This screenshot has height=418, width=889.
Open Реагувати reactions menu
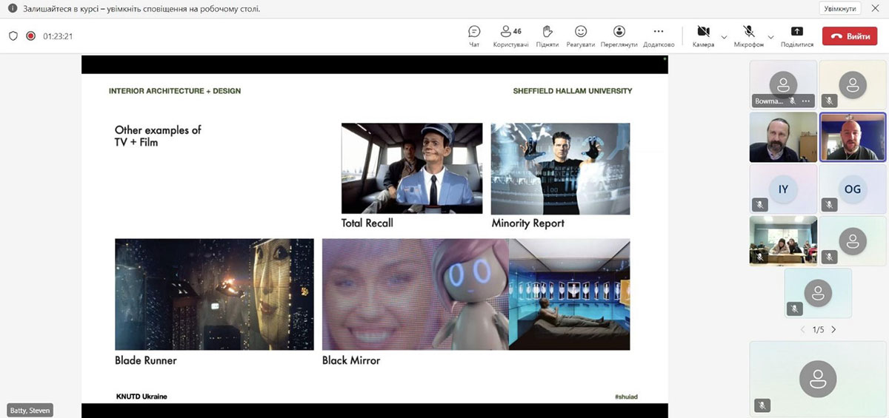pos(581,36)
